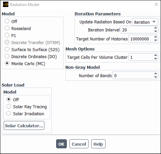Click the Fluent app icon in title bar
The width and height of the screenshot is (161, 154).
click(6, 5)
